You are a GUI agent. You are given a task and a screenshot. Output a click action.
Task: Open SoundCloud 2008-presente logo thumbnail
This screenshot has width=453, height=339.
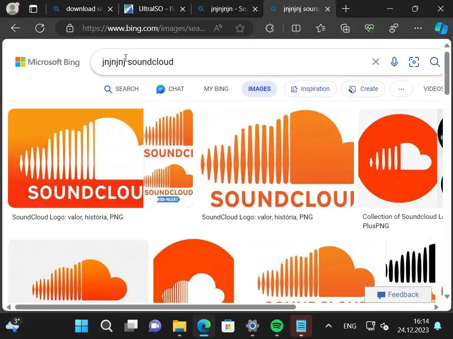tap(168, 183)
